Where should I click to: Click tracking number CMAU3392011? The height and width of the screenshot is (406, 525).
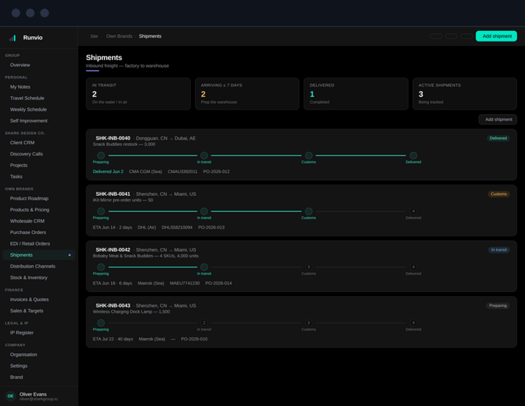[183, 172]
